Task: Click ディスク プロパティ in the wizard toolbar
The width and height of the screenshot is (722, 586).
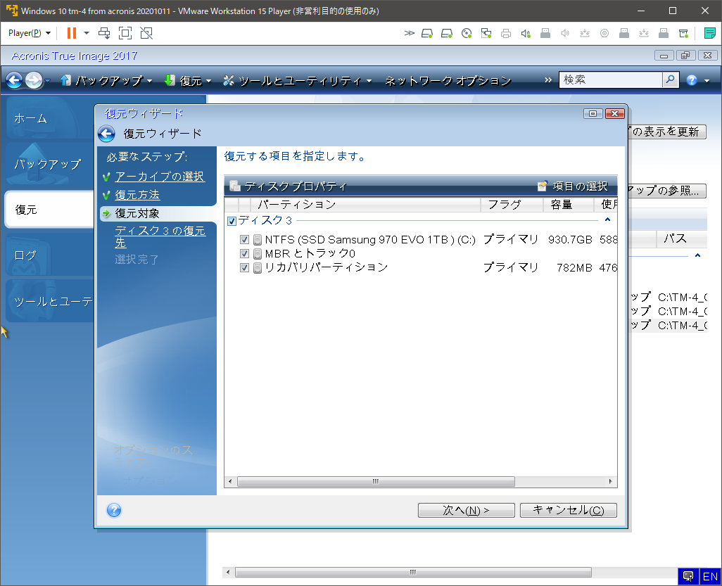Action: click(289, 186)
